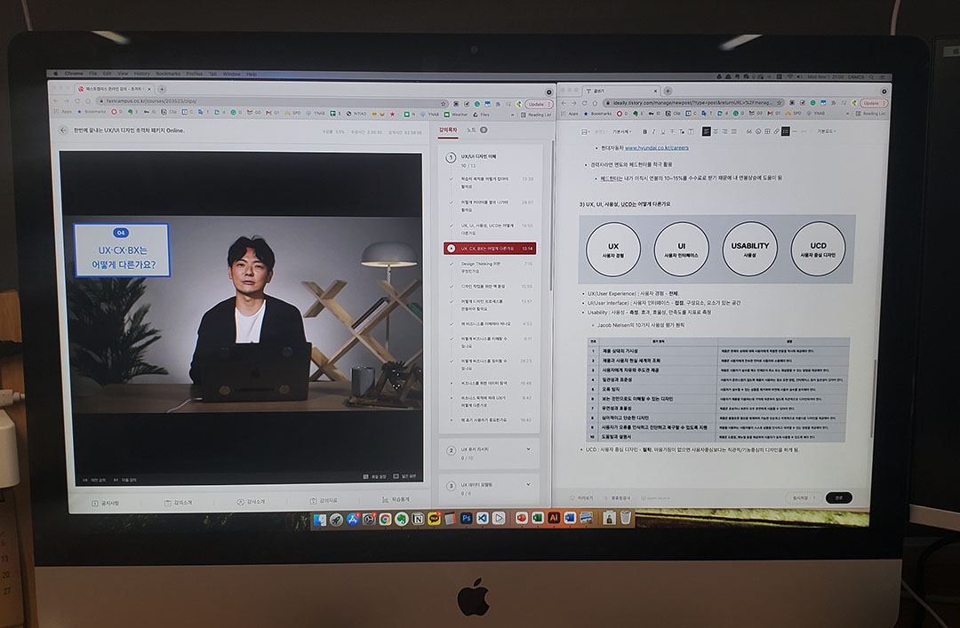The height and width of the screenshot is (628, 960).
Task: Open 강사소개 below the video
Action: (x=251, y=502)
